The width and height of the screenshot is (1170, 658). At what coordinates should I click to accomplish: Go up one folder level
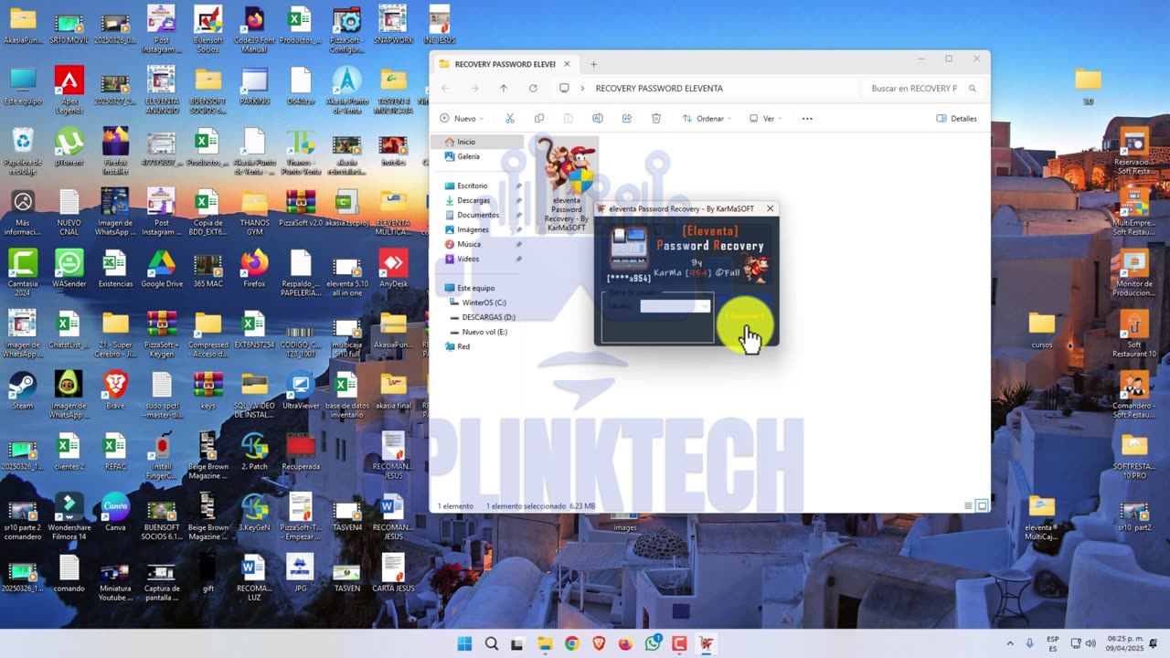pos(504,89)
